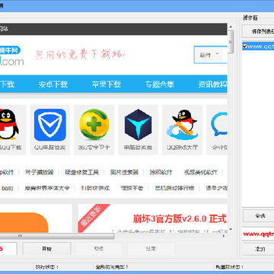The height and width of the screenshot is (274, 274).
Task: Click the 全选 select-all button
Action: [259, 215]
